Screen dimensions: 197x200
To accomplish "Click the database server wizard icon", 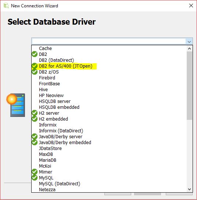I will coord(16,105).
